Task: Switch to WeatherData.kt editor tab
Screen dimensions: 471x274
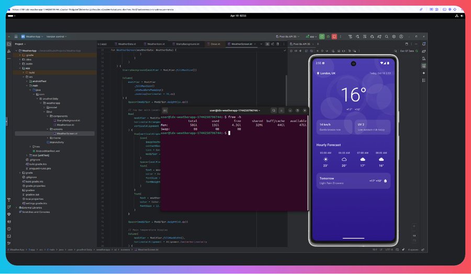Action: click(x=125, y=44)
